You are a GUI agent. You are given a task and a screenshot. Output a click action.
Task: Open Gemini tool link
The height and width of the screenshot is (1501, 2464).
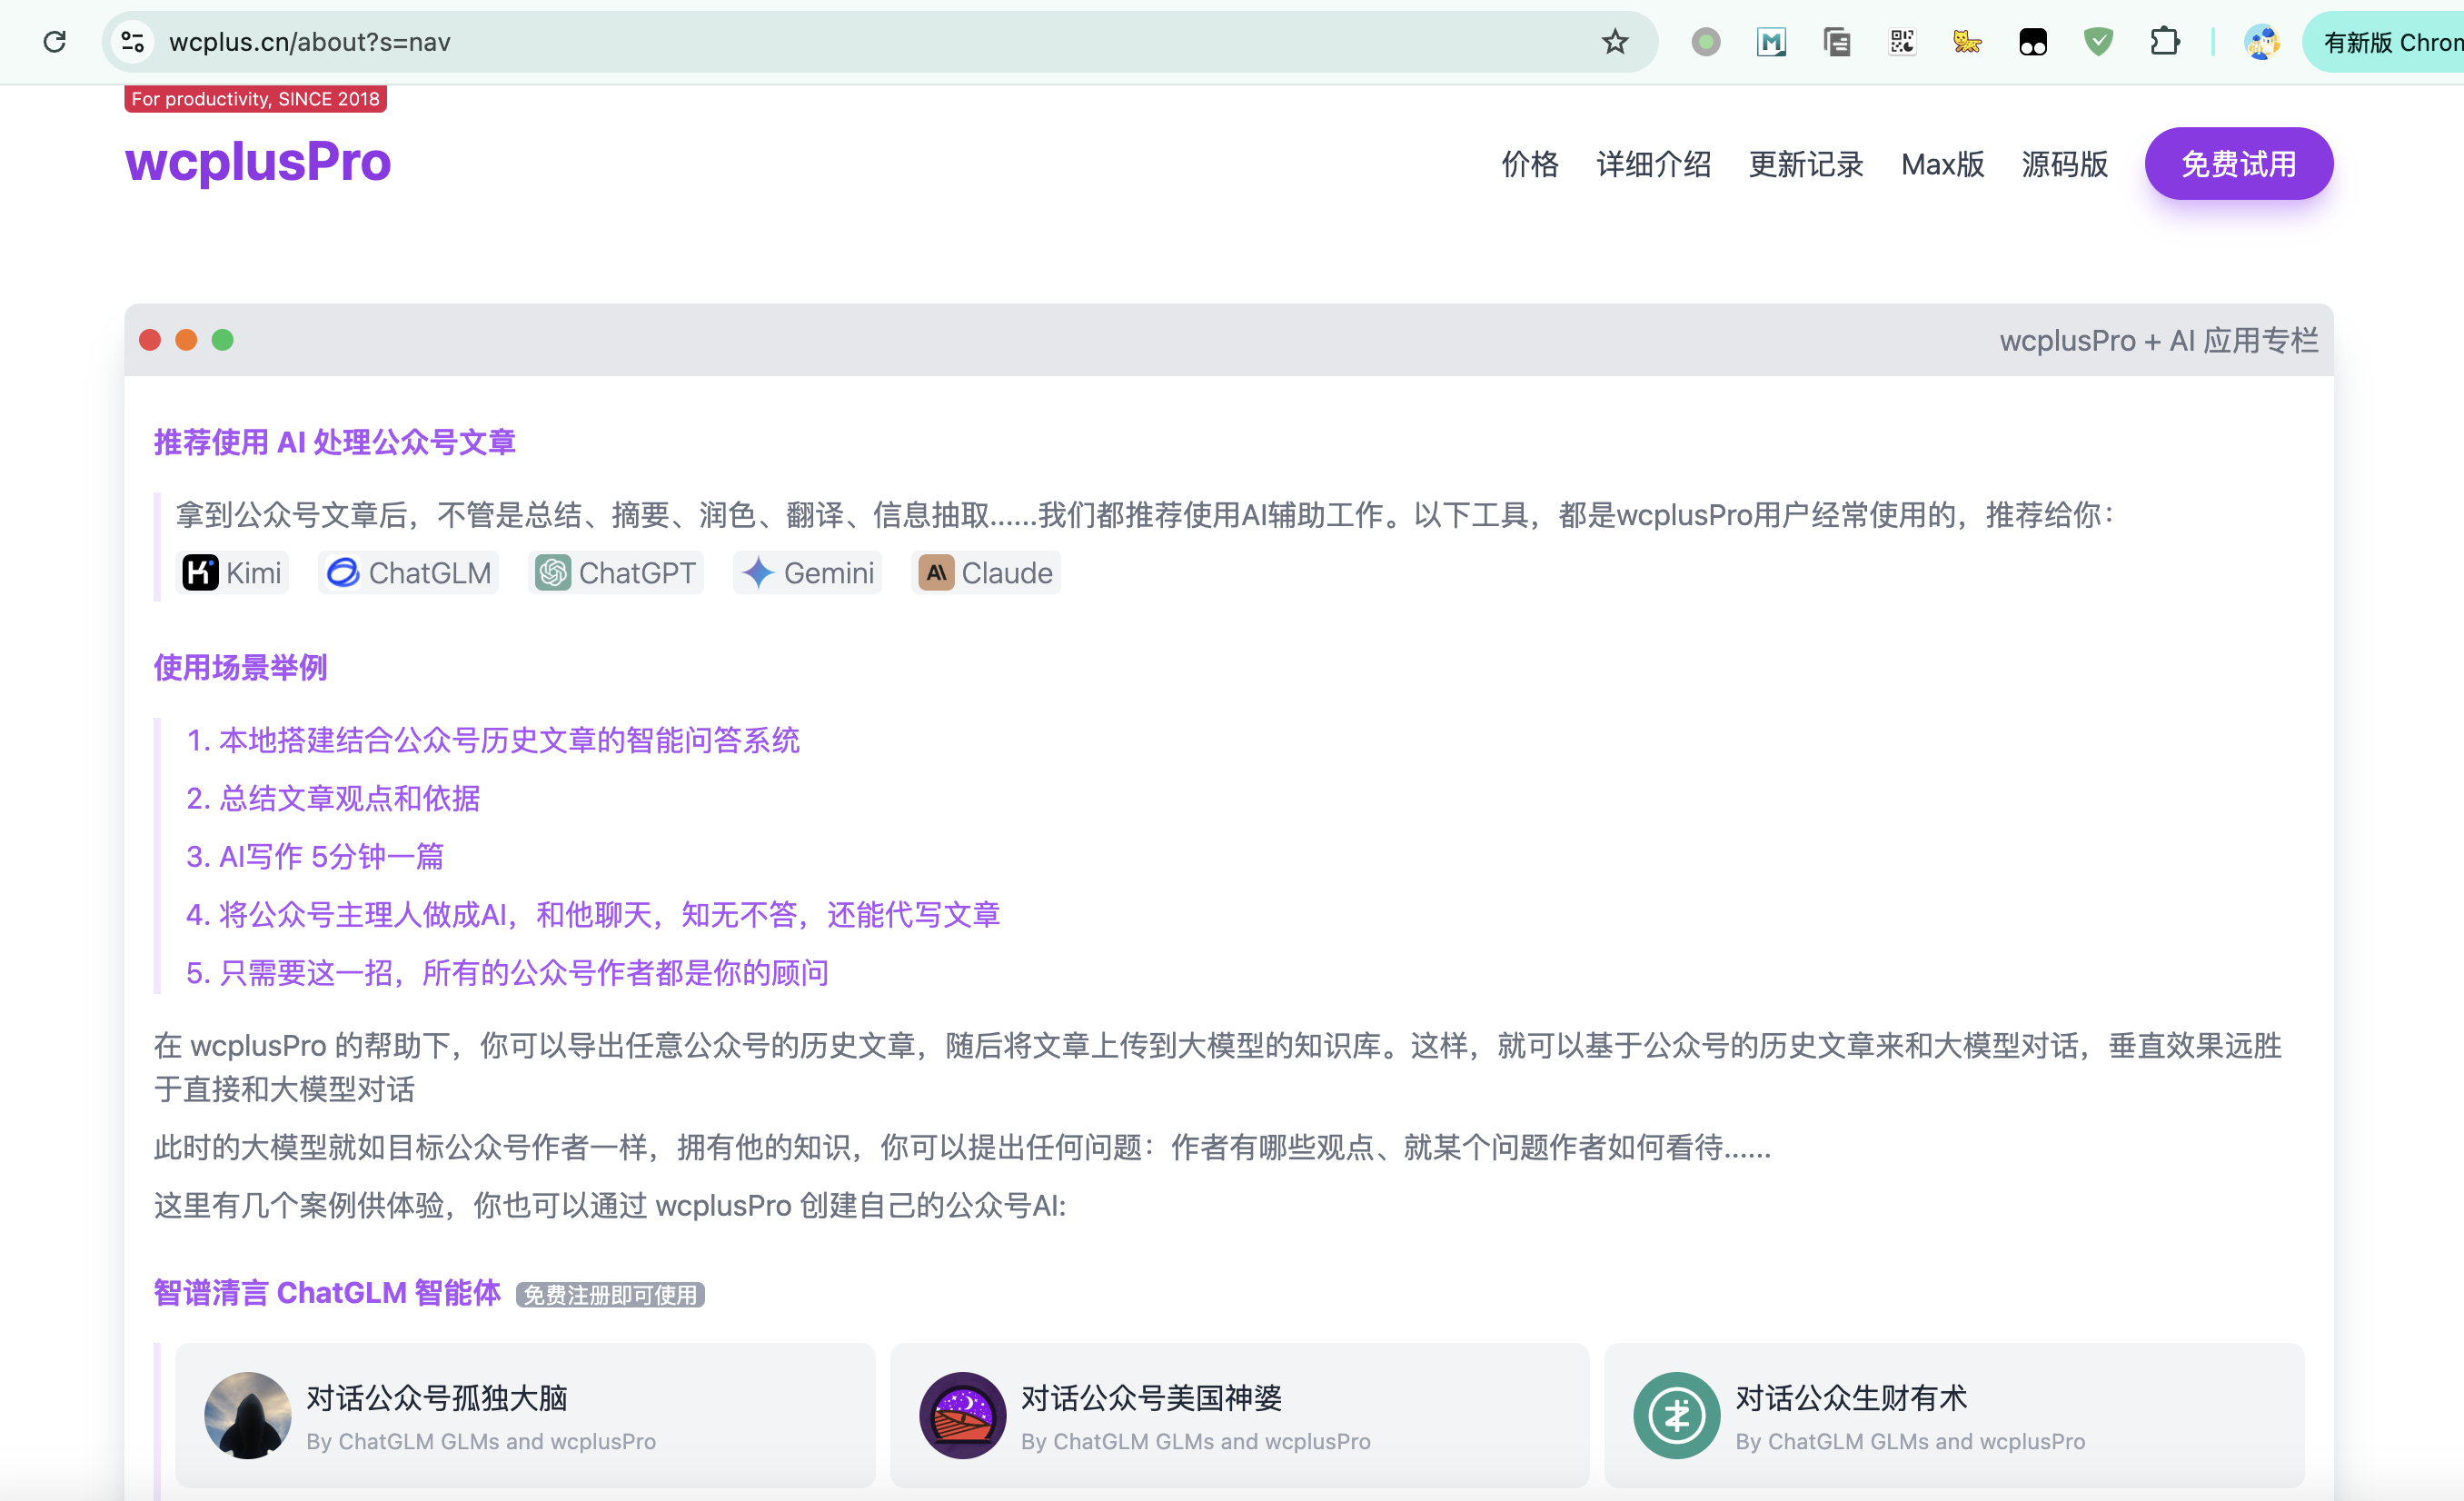(808, 573)
